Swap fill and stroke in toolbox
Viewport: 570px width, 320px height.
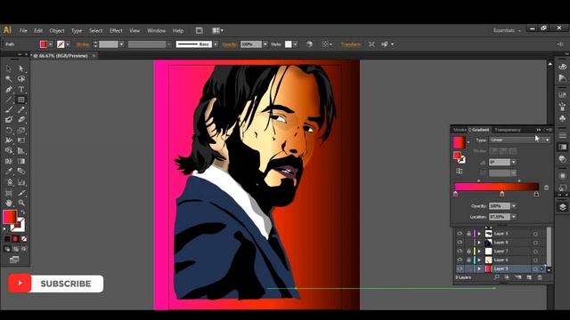pyautogui.click(x=23, y=212)
